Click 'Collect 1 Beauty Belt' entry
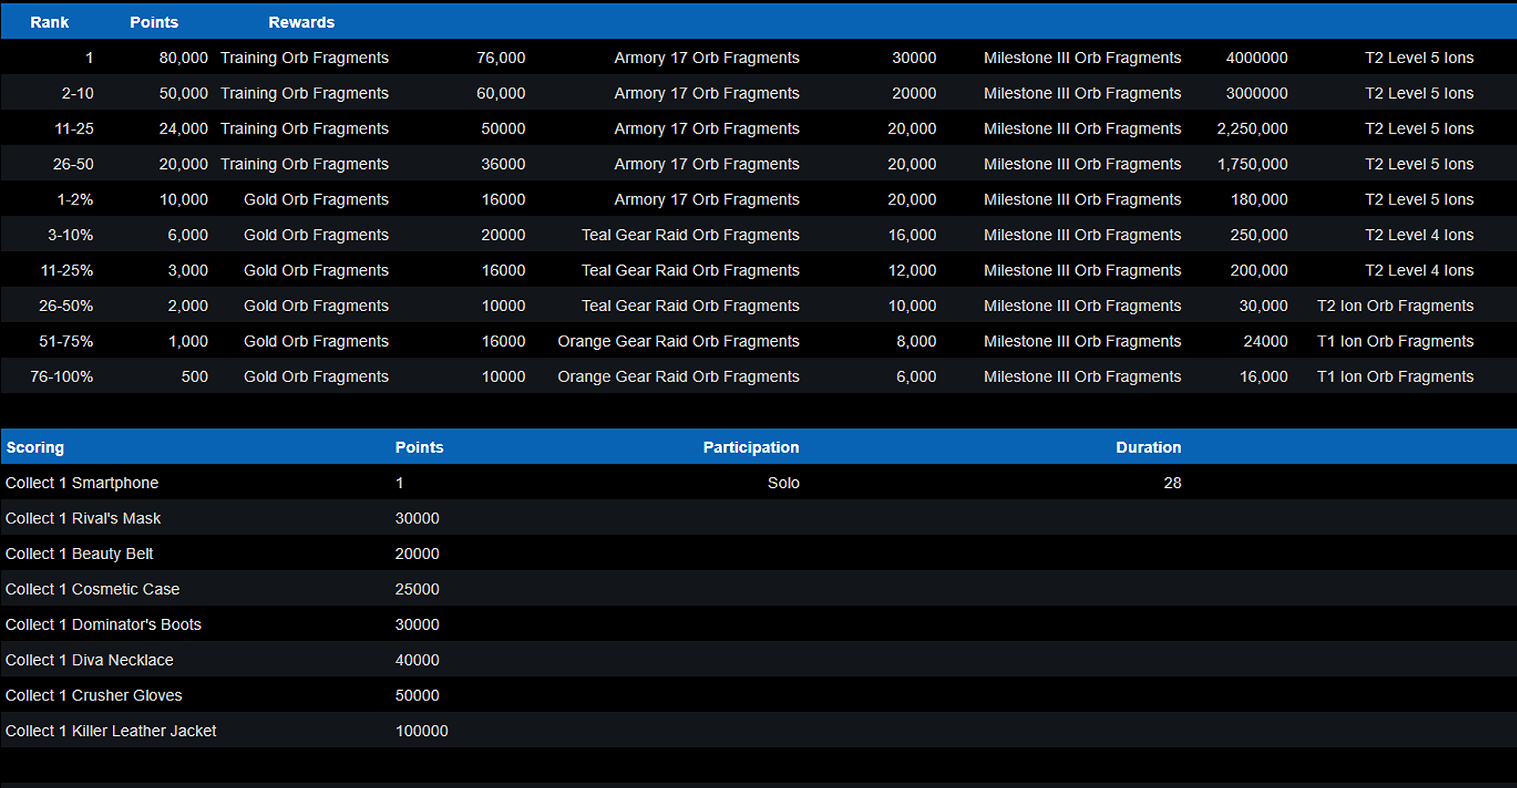Viewport: 1517px width, 788px height. pyautogui.click(x=79, y=553)
